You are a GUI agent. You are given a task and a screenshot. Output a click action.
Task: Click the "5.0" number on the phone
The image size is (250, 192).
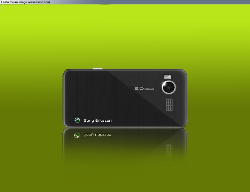point(139,89)
